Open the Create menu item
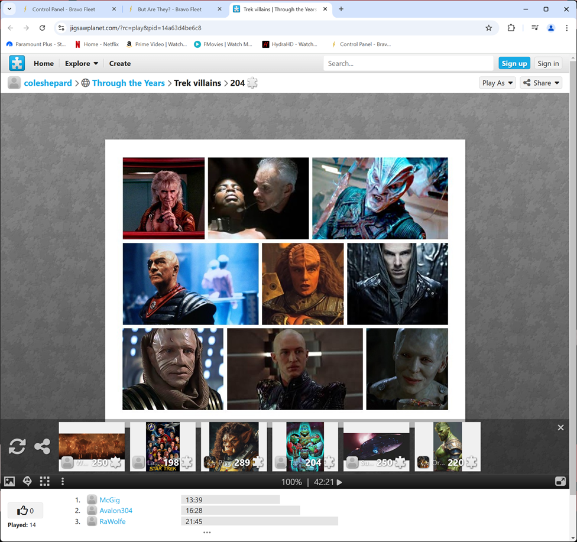577x542 pixels. click(120, 63)
